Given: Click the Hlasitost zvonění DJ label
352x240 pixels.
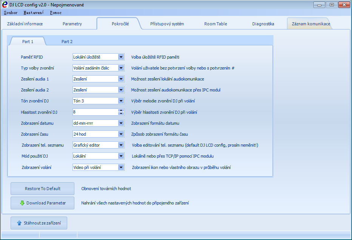Looking at the screenshot, I should (39, 112).
